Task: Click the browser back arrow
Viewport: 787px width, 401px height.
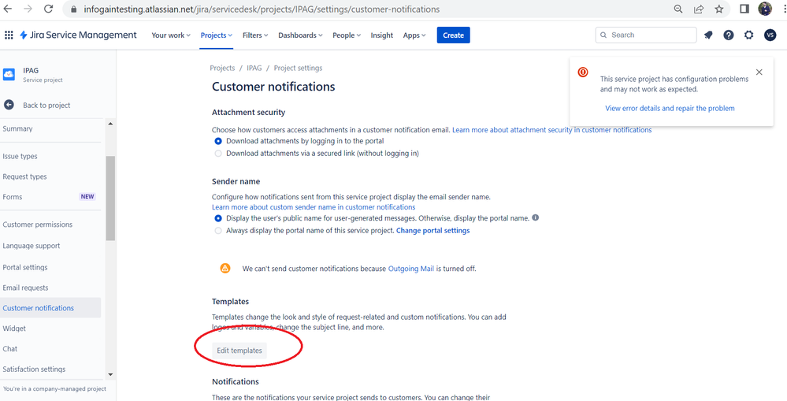Action: [x=8, y=9]
